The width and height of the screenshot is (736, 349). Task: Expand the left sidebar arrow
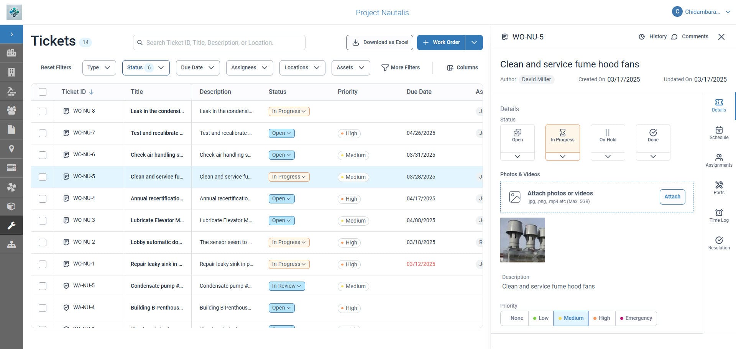pos(11,34)
